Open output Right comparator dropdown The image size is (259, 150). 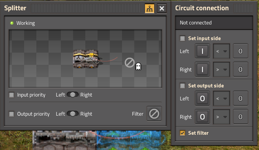pyautogui.click(x=222, y=117)
